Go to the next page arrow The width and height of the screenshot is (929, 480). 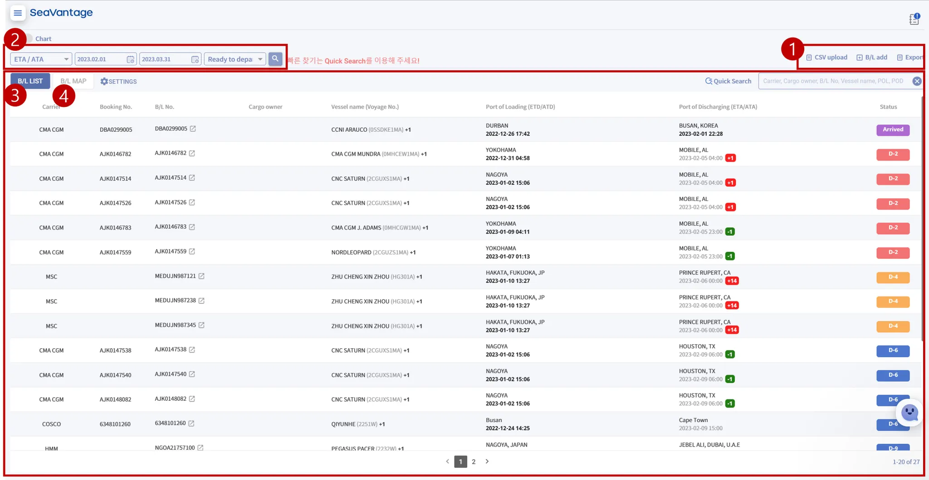[x=487, y=461]
